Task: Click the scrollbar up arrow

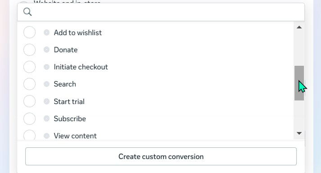Action: (299, 27)
